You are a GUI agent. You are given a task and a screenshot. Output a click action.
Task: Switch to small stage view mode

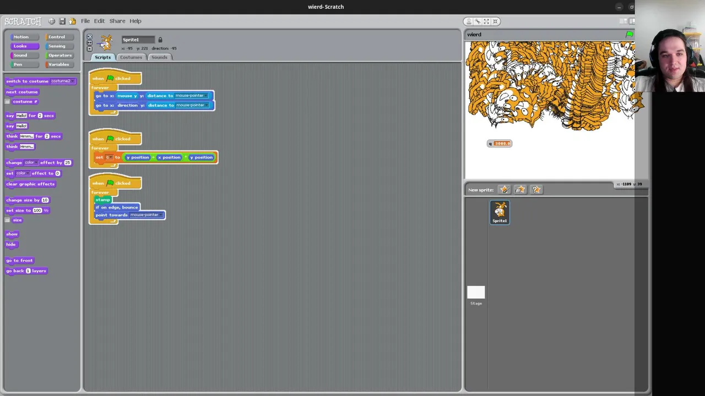point(623,21)
